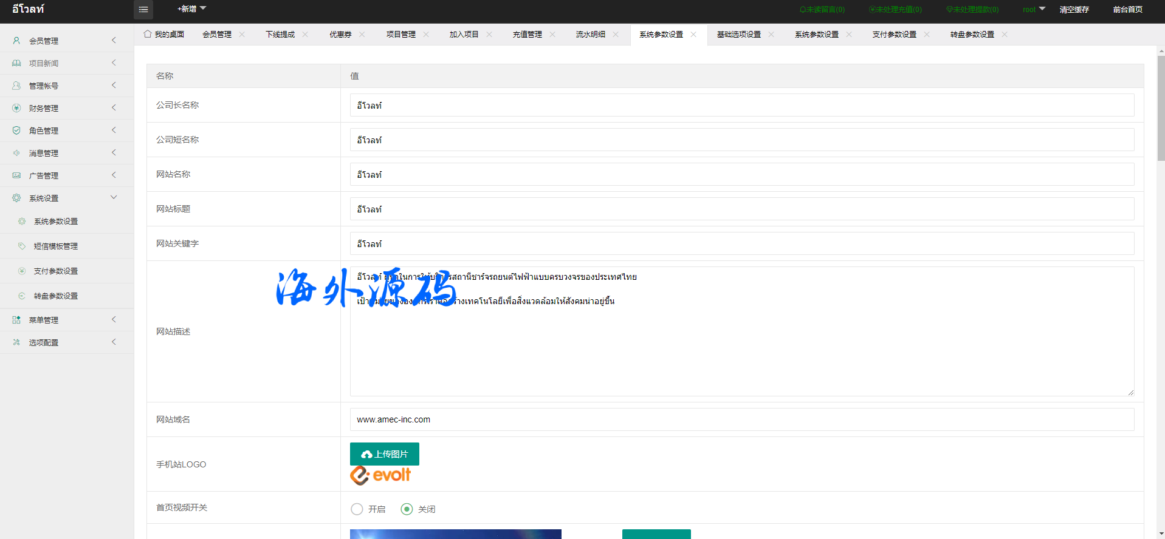Select 关闭 for homepage video switch
Screen dimensions: 1165x539
tap(407, 509)
